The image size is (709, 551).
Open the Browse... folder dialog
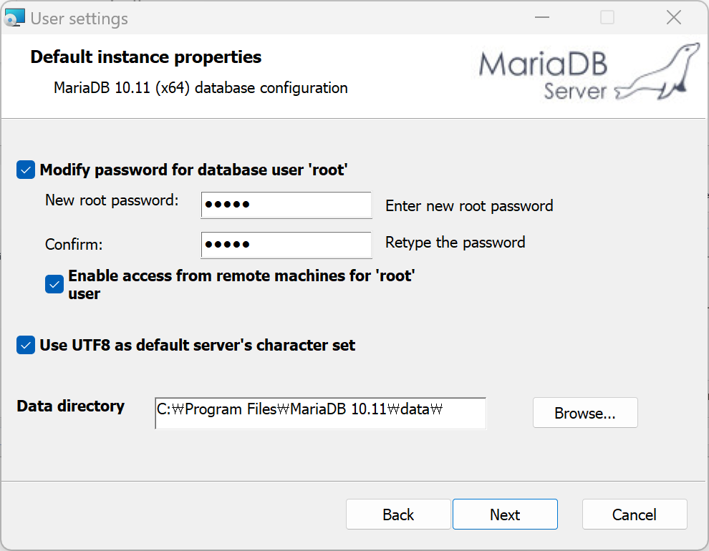click(585, 413)
